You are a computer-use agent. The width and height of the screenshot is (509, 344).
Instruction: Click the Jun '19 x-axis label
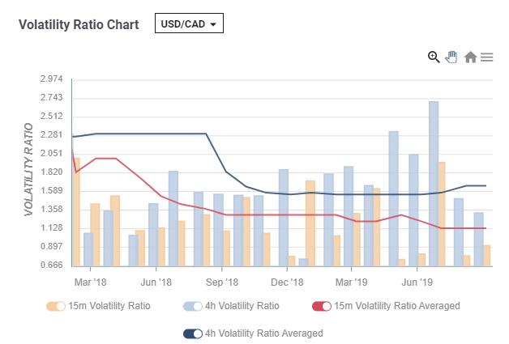(417, 282)
